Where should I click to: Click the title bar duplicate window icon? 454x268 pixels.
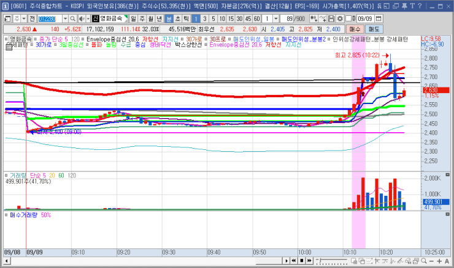tap(396, 6)
